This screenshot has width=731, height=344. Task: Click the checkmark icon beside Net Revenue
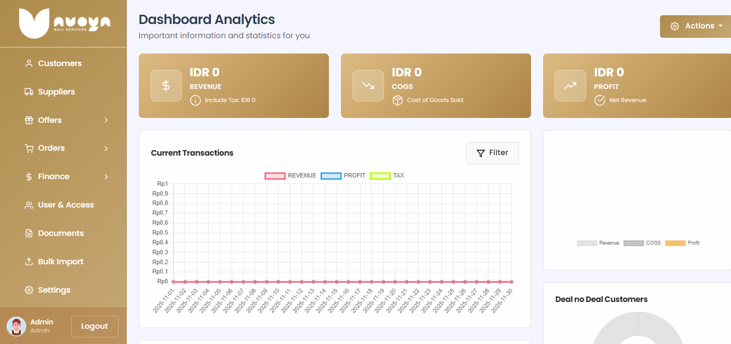(599, 100)
